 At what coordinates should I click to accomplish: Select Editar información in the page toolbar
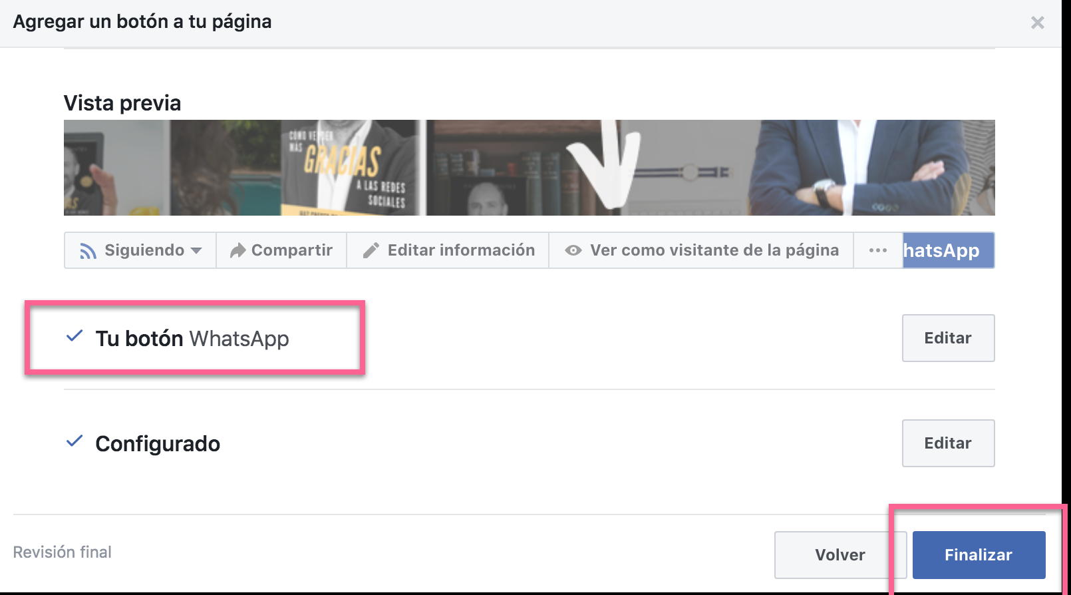pyautogui.click(x=448, y=250)
